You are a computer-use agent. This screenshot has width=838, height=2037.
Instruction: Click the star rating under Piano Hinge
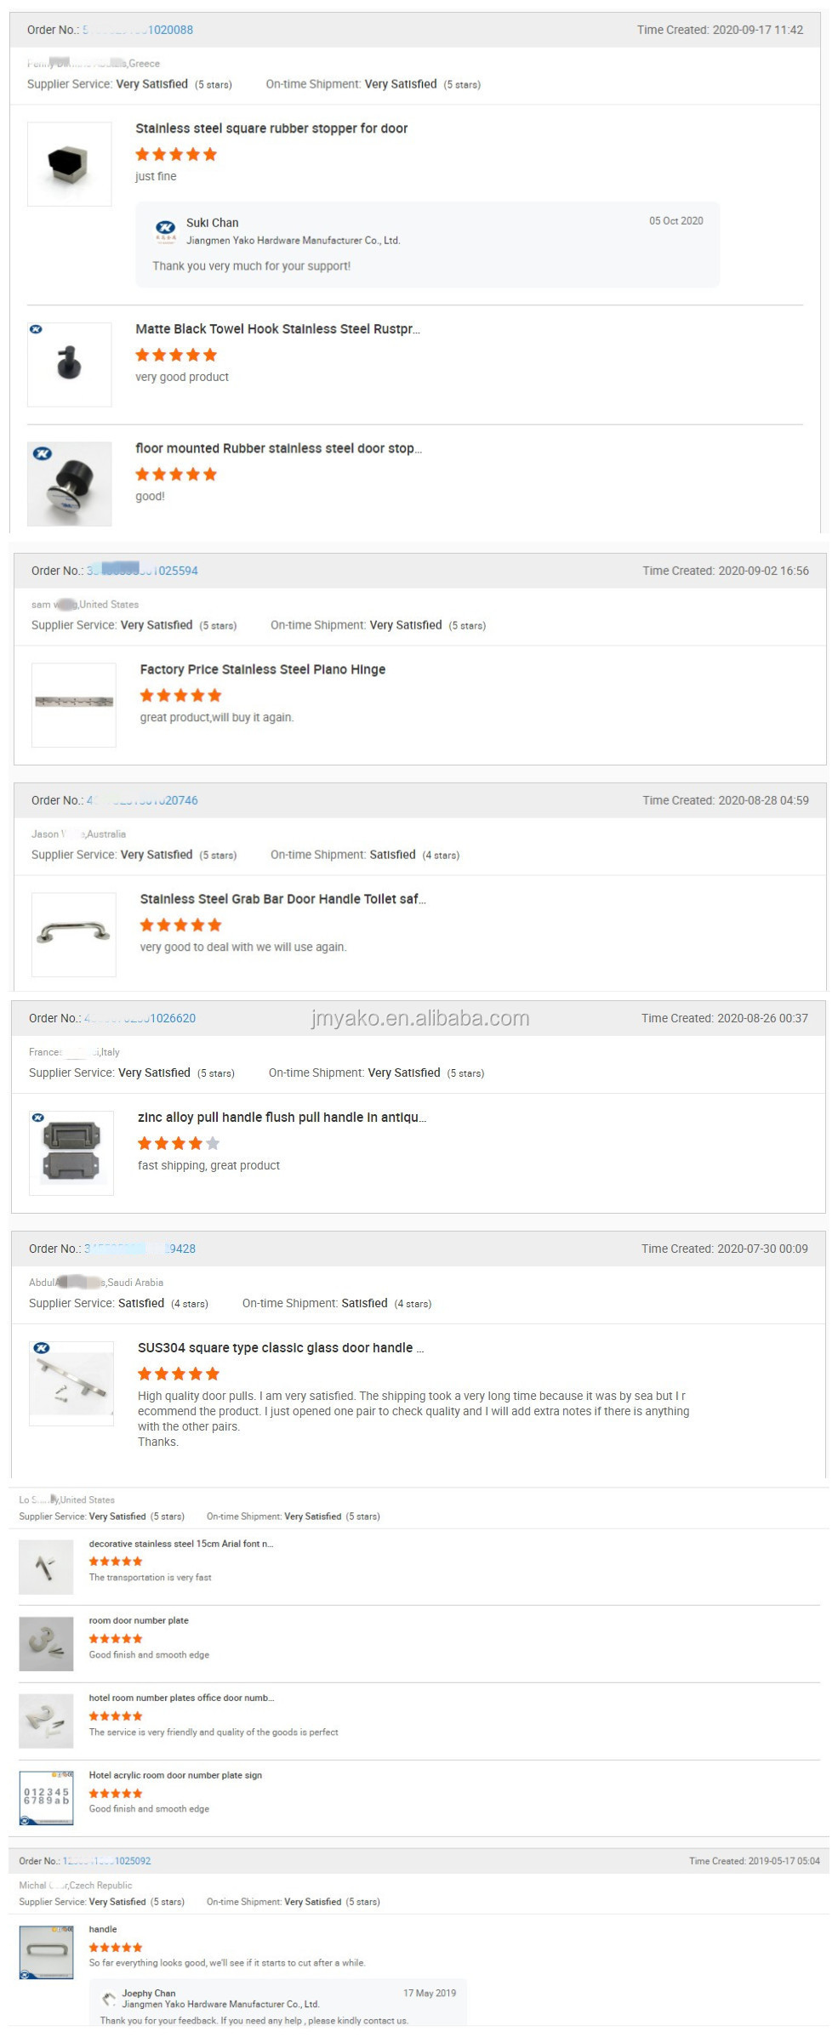point(180,696)
